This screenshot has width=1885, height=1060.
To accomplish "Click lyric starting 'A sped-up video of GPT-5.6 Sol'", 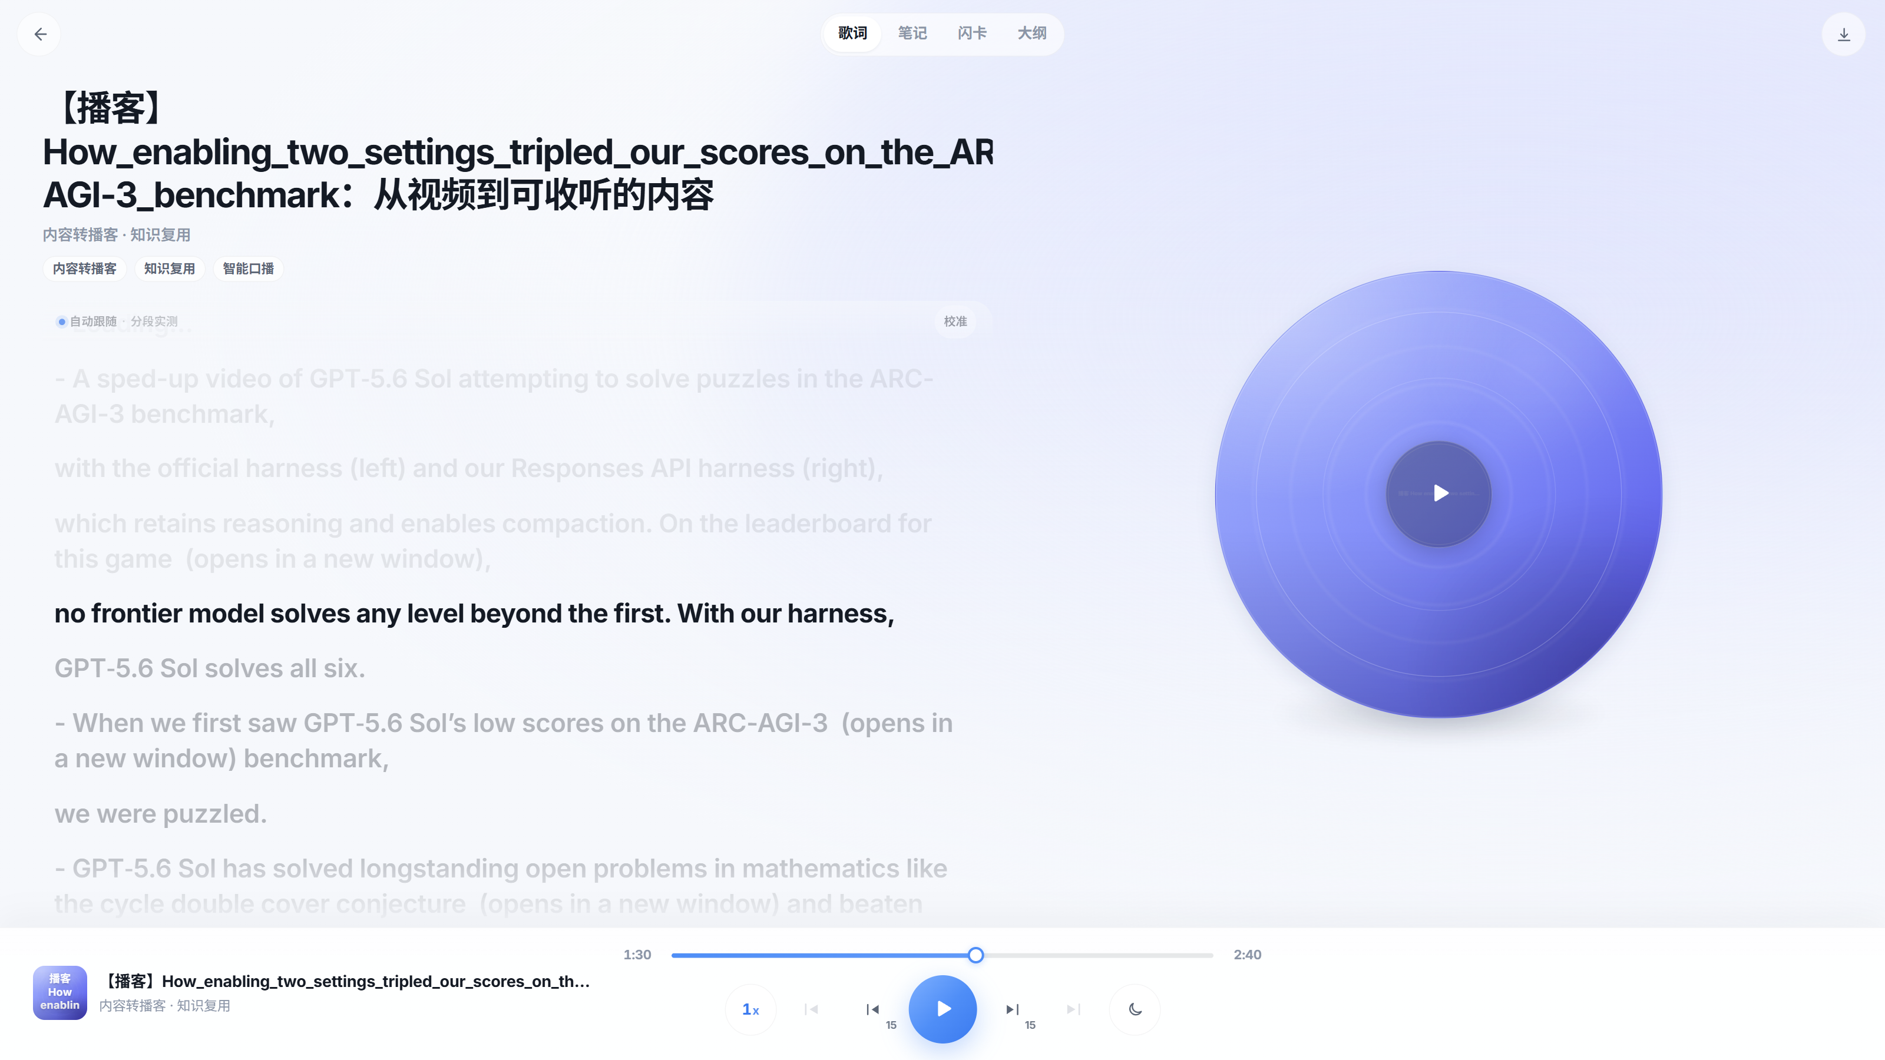I will (494, 396).
